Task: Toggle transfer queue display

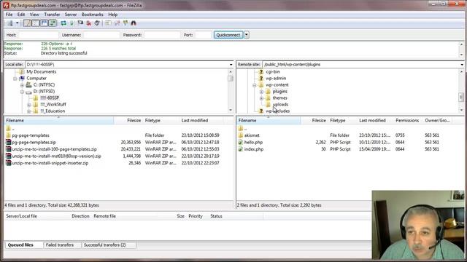Action: click(53, 23)
